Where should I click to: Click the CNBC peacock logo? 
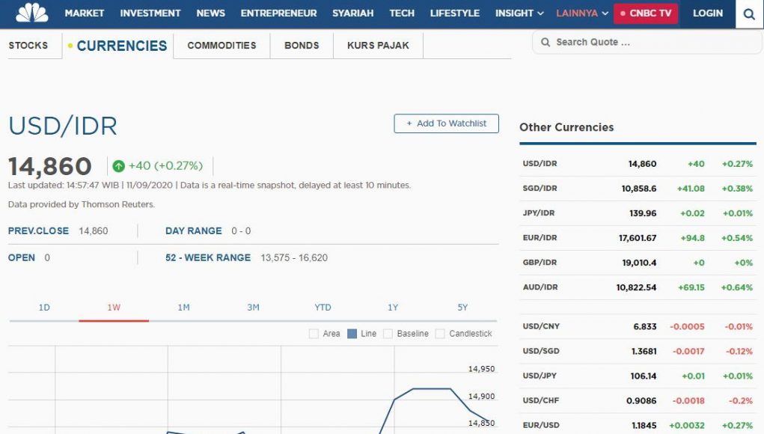coord(31,12)
